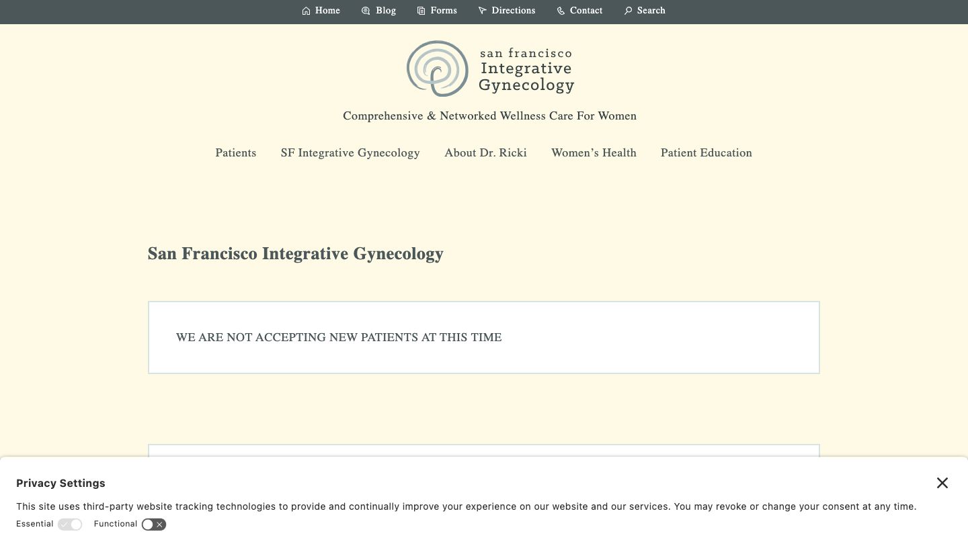Open the About Dr. Ricki menu

(x=485, y=153)
